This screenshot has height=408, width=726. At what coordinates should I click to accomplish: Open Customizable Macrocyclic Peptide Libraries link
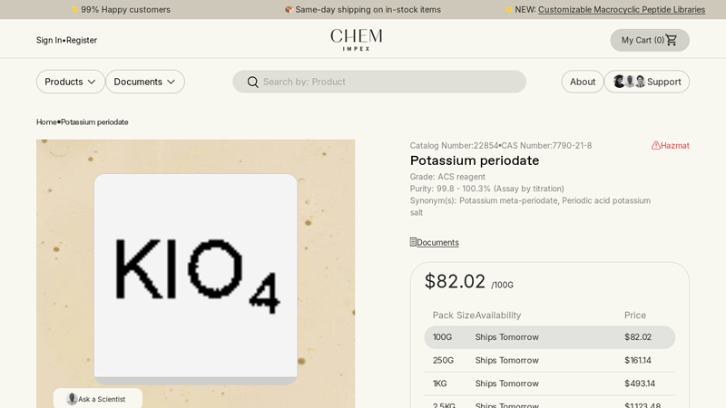621,10
